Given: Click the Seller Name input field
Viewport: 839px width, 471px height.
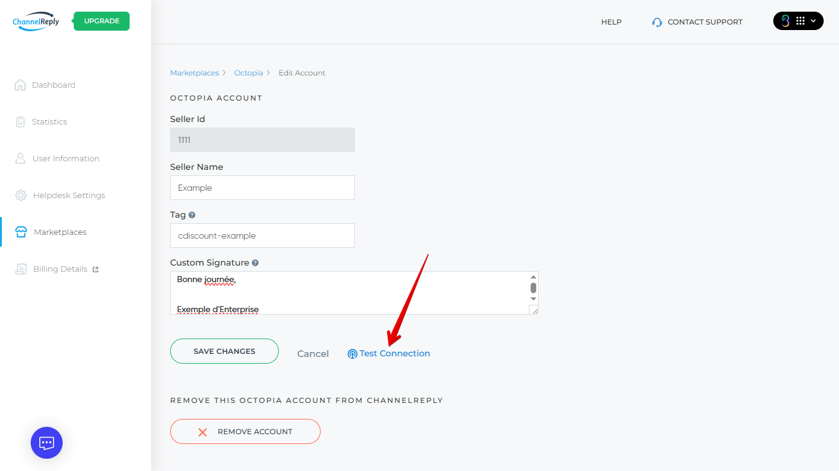Looking at the screenshot, I should point(262,188).
